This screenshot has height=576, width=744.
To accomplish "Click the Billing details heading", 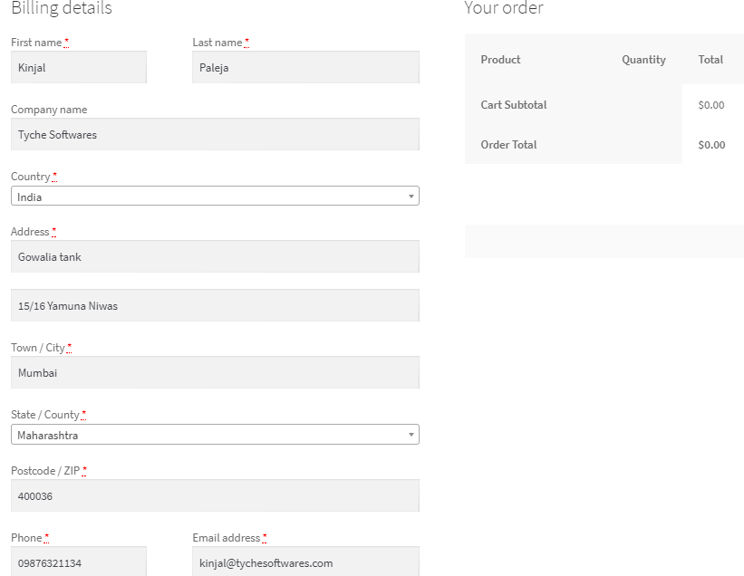I will (x=62, y=9).
